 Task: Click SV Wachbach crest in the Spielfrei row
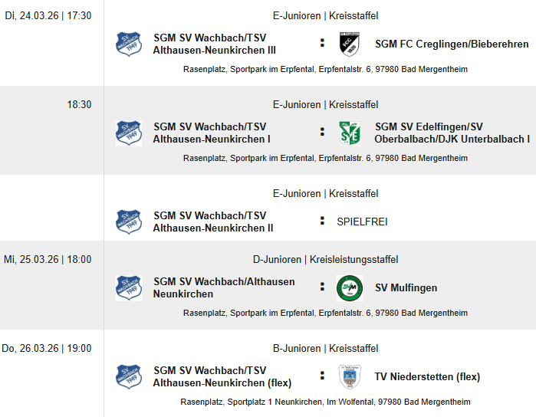point(129,222)
